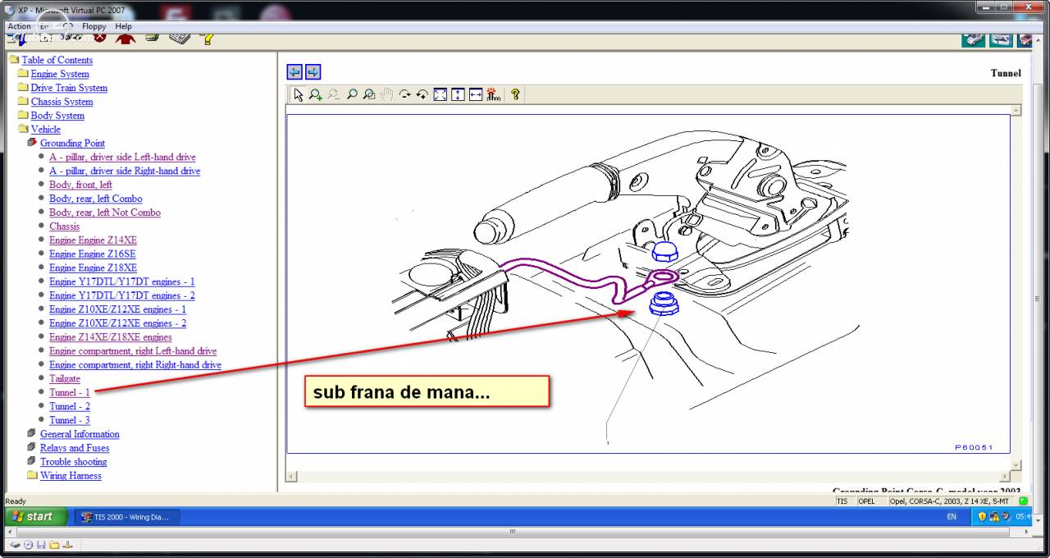Click the calculator-like icon in the TIS toolbar
Viewport: 1050px width, 558px height.
[180, 38]
